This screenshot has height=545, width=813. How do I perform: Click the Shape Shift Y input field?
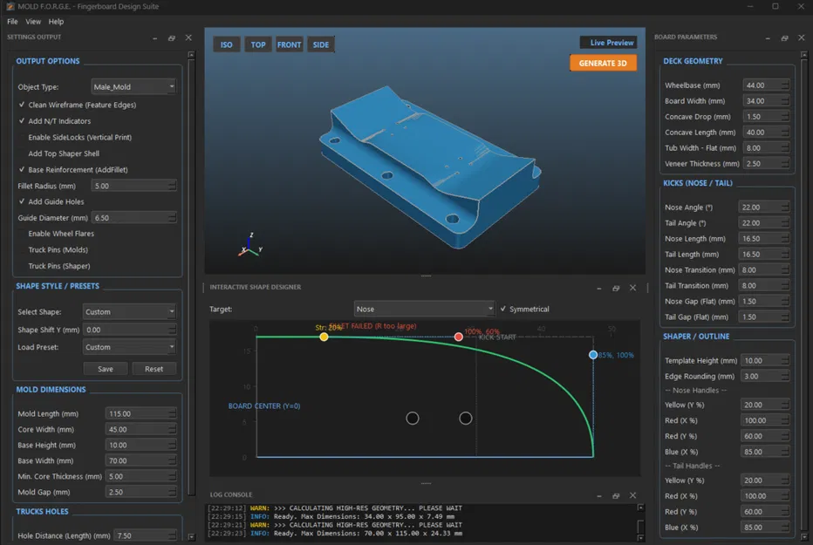coord(130,330)
